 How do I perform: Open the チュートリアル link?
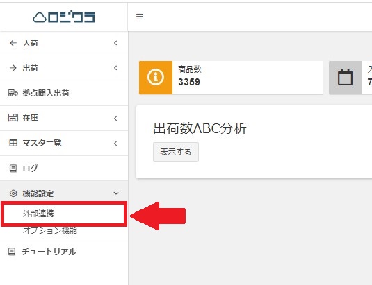tap(64, 252)
